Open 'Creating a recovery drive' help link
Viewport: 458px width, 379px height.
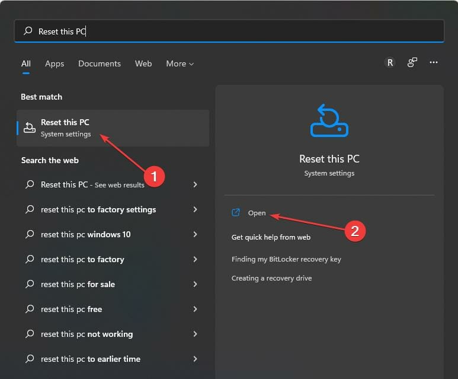[271, 278]
